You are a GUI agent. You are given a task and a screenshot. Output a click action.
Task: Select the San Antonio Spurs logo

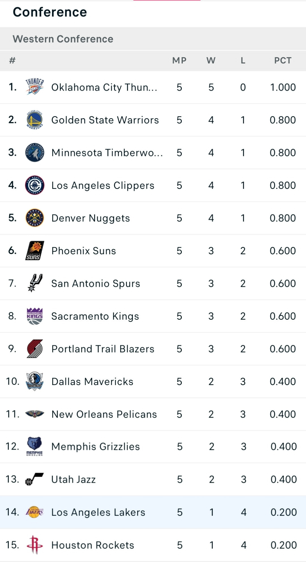[35, 283]
